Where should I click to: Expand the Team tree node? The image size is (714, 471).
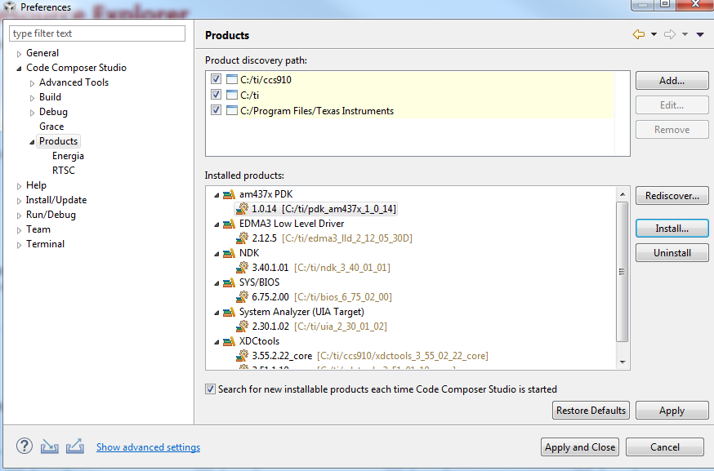tap(19, 230)
